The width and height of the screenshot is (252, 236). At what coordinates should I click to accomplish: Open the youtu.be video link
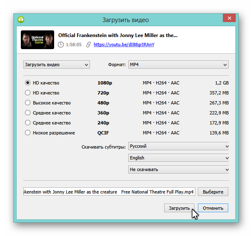pyautogui.click(x=124, y=45)
